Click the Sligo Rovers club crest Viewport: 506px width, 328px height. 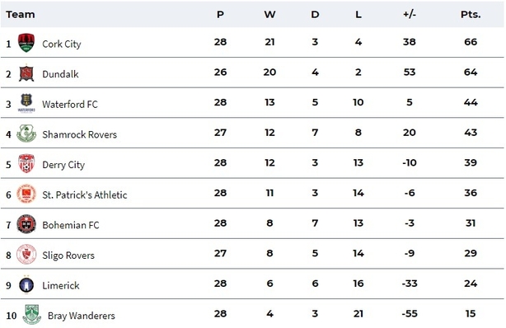coord(26,254)
